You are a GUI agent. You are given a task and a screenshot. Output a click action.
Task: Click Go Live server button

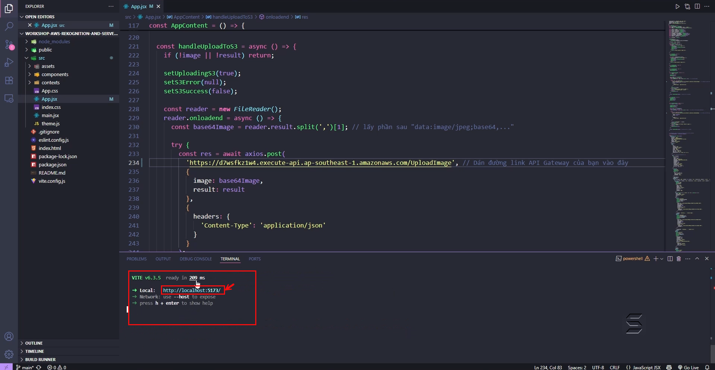[x=688, y=367]
